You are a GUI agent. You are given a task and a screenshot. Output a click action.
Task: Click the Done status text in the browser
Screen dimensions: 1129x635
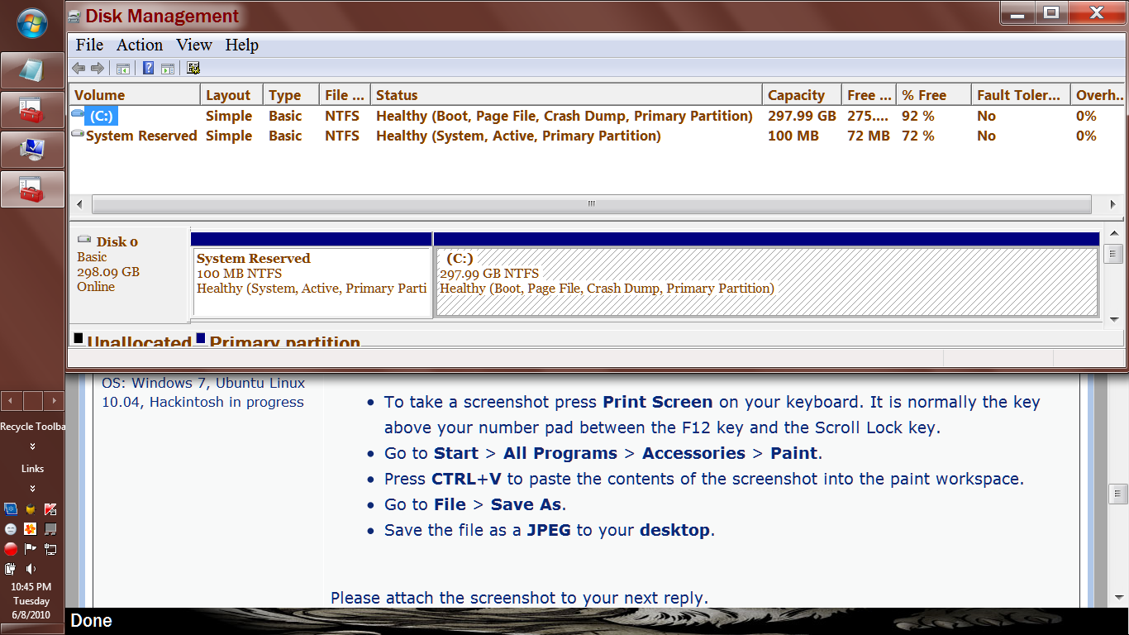pyautogui.click(x=91, y=621)
